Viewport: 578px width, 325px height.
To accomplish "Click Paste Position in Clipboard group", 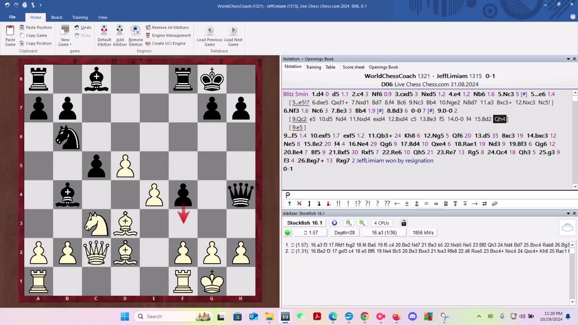I will point(36,27).
